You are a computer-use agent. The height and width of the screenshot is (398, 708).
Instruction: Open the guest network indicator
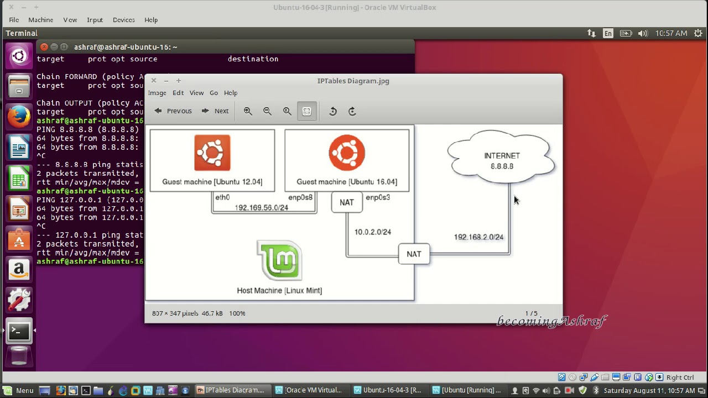coord(591,34)
